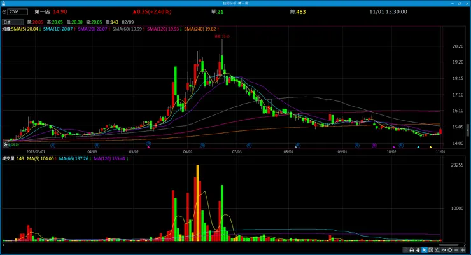The height and width of the screenshot is (255, 471).
Task: Click SMA(120) 19.93 indicator label
Action: [164, 29]
